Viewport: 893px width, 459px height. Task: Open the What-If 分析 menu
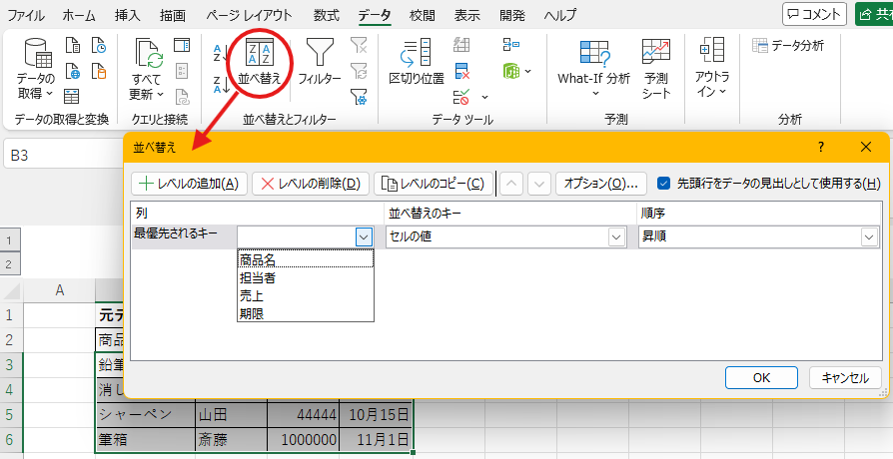pyautogui.click(x=594, y=68)
